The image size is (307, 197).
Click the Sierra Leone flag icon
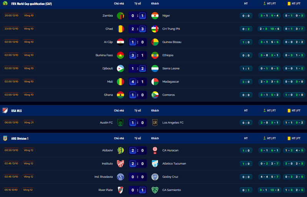coord(155,68)
